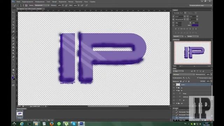Select the Healing Brush tool
The image size is (224, 126).
[13, 31]
